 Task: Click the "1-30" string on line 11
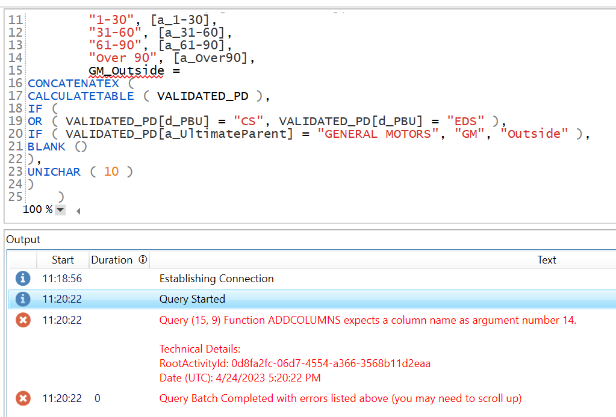coord(111,20)
